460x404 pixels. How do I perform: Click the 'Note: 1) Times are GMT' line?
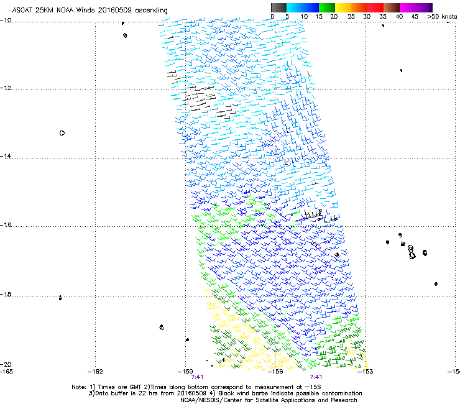tap(196, 387)
